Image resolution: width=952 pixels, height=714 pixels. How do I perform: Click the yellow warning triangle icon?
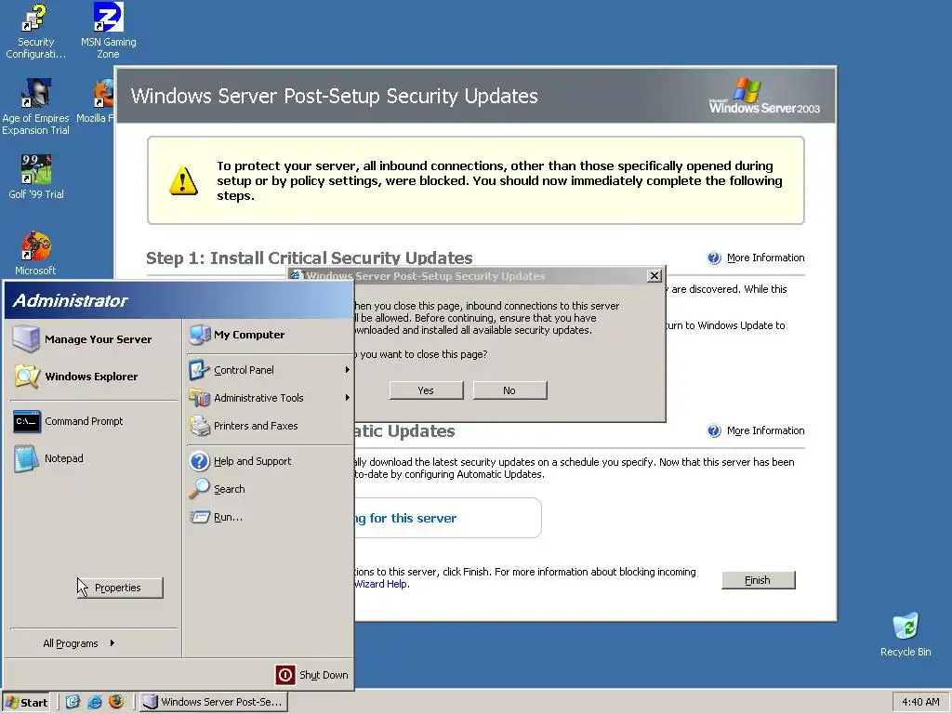(183, 180)
